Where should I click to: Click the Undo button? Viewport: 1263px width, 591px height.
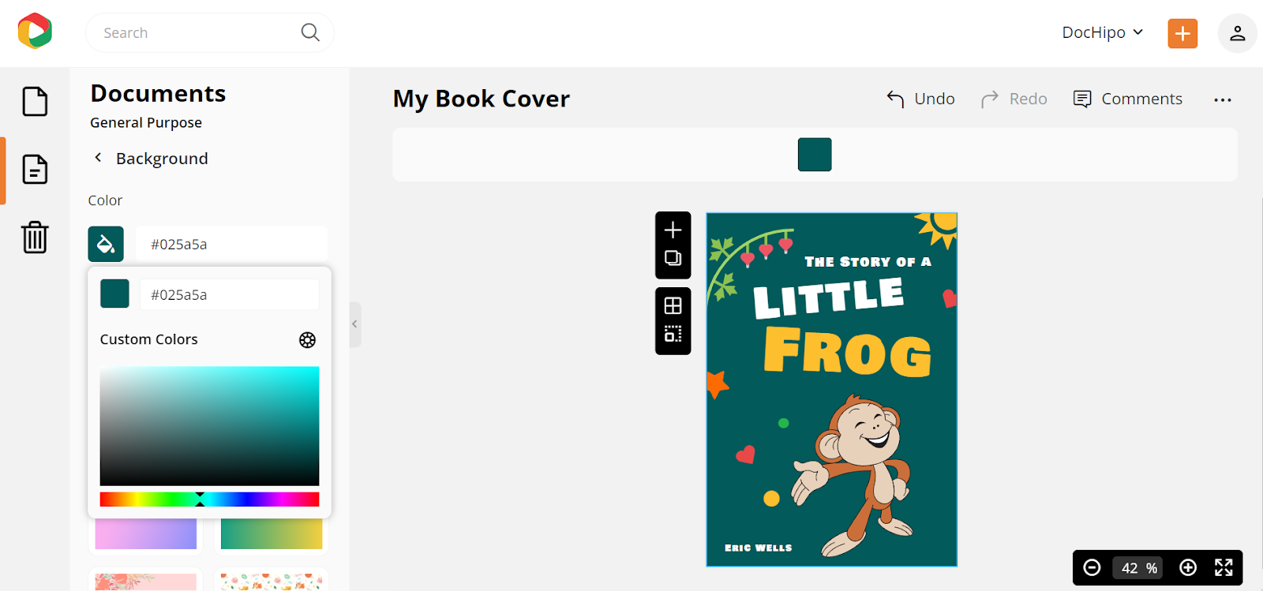(x=920, y=99)
